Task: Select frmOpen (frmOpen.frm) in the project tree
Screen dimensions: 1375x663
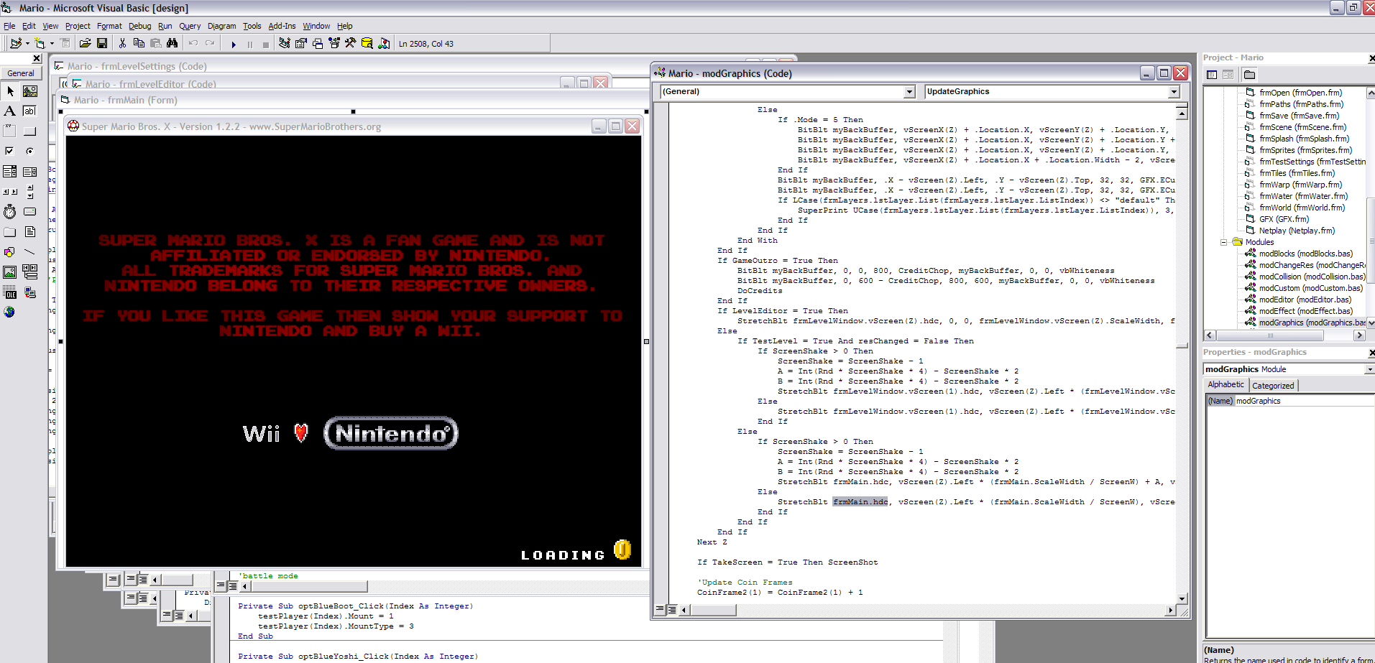Action: click(x=1300, y=93)
